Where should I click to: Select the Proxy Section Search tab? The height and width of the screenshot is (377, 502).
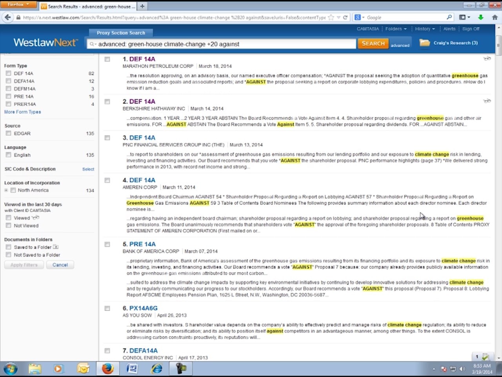pyautogui.click(x=121, y=33)
